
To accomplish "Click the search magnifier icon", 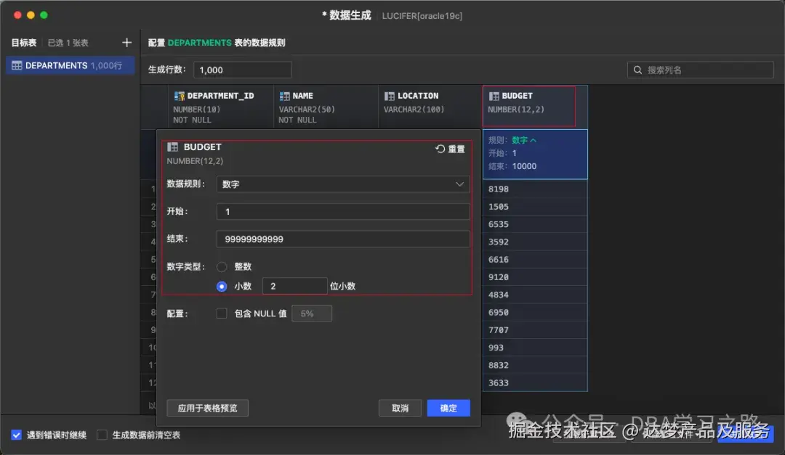I will click(x=637, y=70).
